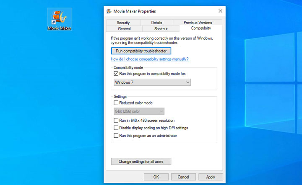Select the Movie Maker desktop shortcut icon
302x185 pixels.
[x=60, y=19]
